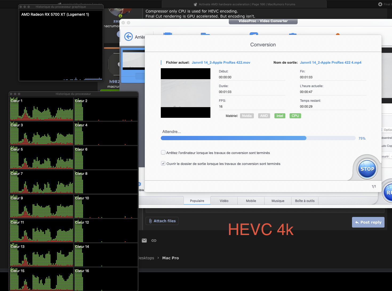Open the Boîte à outils tab
392x291 pixels.
click(305, 201)
